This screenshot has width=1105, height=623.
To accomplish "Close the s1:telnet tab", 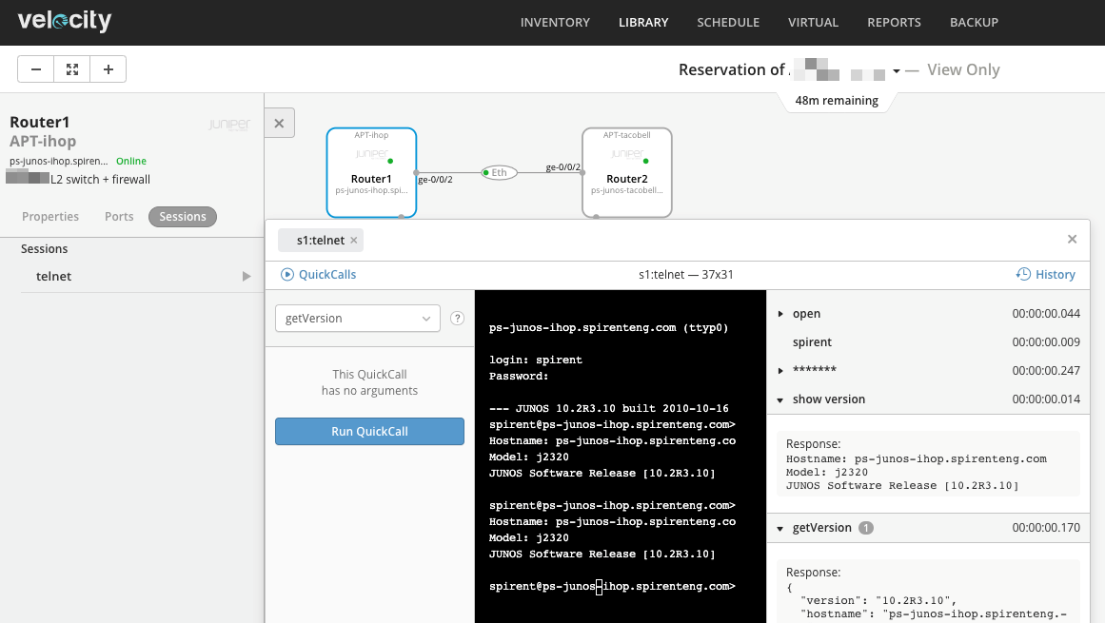I will point(354,240).
